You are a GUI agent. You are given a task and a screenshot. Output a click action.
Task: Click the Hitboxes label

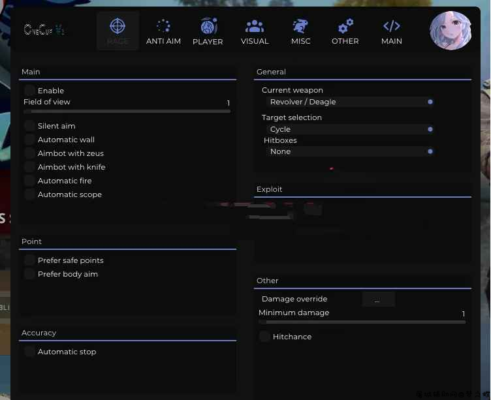click(x=280, y=140)
